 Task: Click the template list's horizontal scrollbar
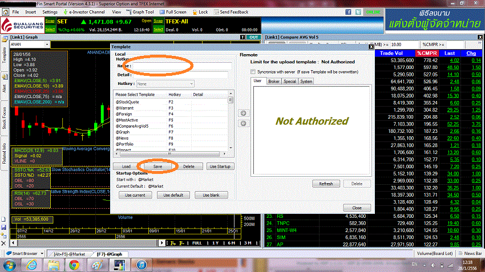click(169, 153)
